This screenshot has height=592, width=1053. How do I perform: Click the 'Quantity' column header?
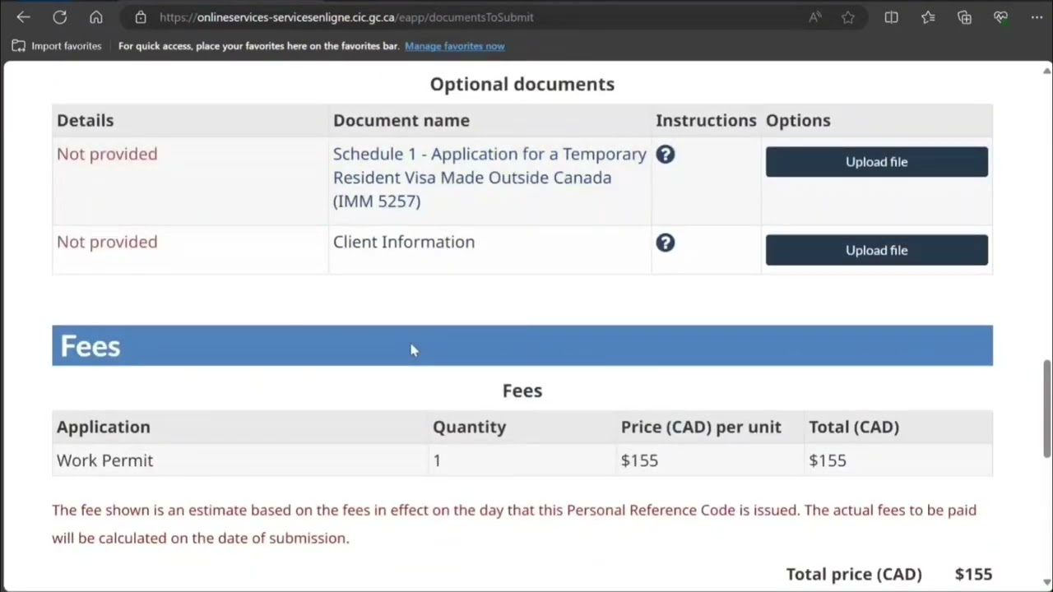(470, 427)
